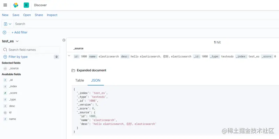Click the Expanded document heading
279x139 pixels.
91,71
